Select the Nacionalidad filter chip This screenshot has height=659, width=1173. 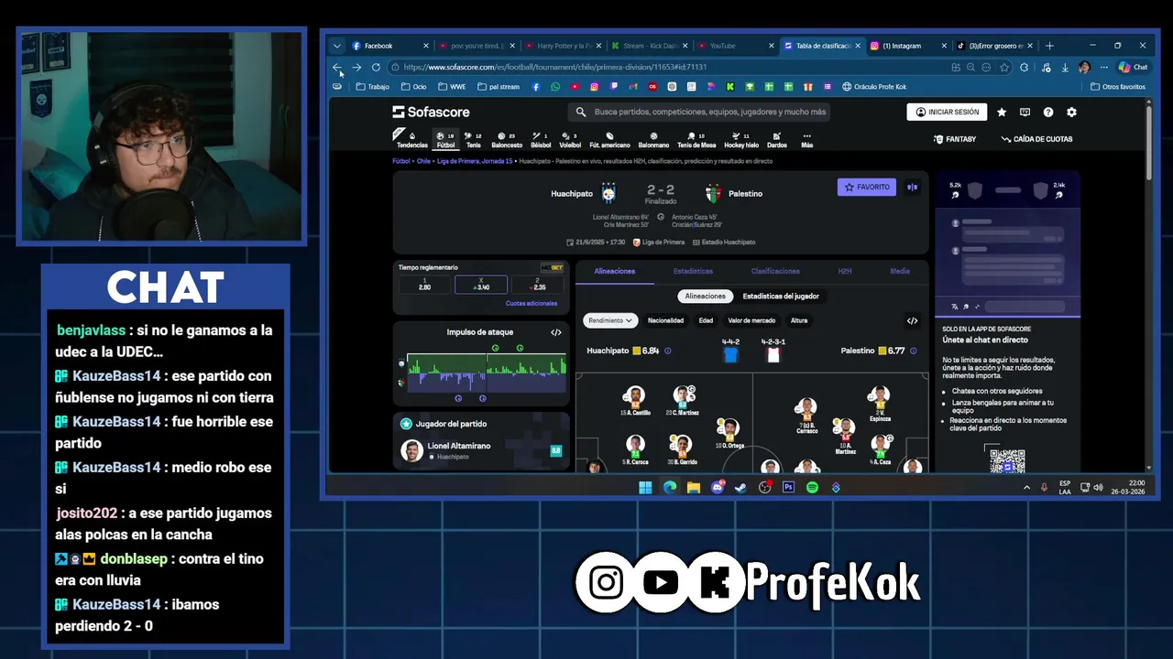tap(665, 320)
